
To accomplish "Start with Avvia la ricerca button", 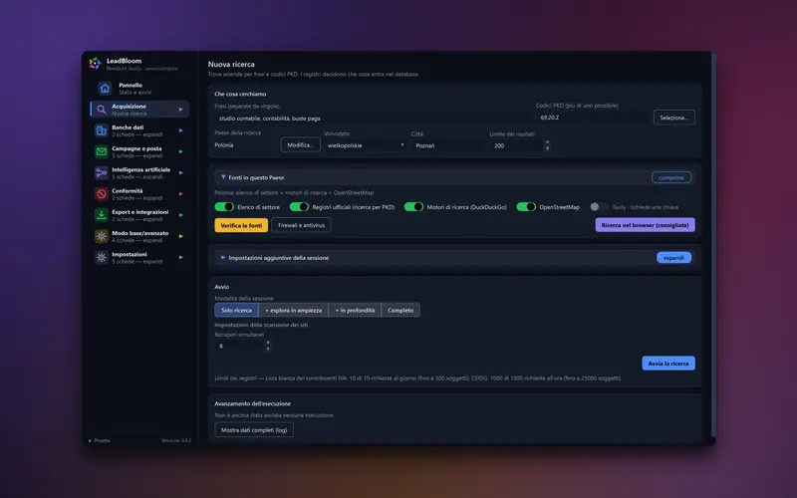I will (x=668, y=364).
